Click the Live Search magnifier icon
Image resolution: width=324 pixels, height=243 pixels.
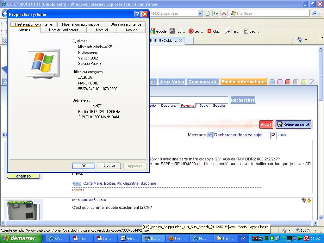[x=314, y=13]
